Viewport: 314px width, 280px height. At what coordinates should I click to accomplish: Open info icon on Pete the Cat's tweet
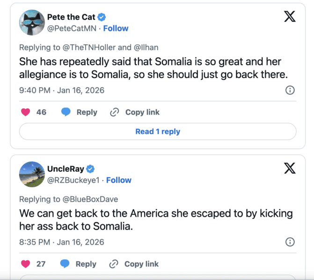pyautogui.click(x=290, y=90)
